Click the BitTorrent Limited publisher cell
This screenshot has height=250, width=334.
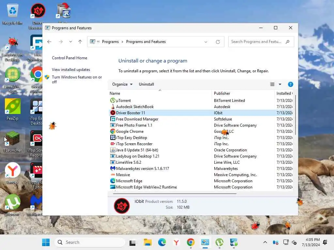pyautogui.click(x=229, y=100)
